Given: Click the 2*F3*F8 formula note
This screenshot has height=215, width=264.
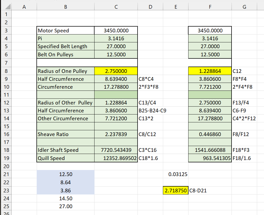Looking at the screenshot, I should coord(148,87).
